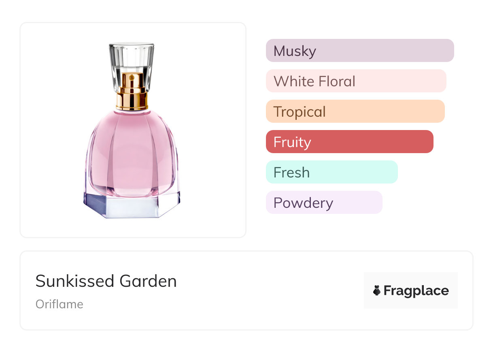Click the word "Powdery"
This screenshot has width=493, height=350.
click(x=303, y=203)
